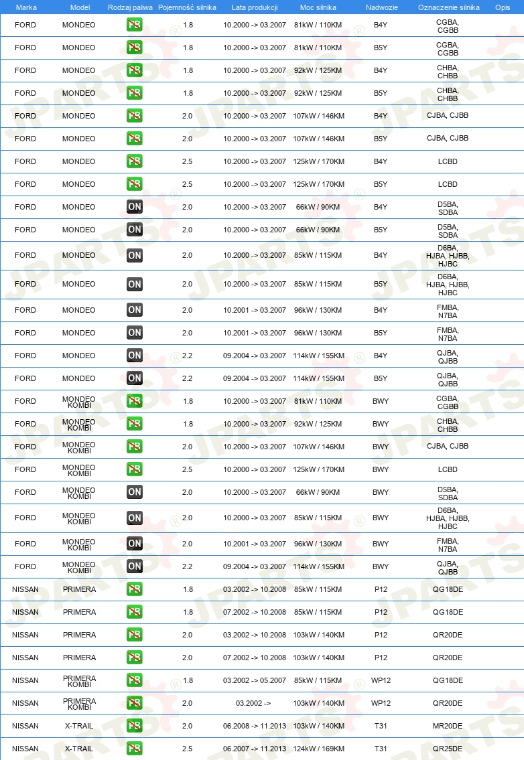Screen dimensions: 524x760
Task: Select petrol fuel icon in Mondeo 92kW B5Y row
Action: coord(135,93)
